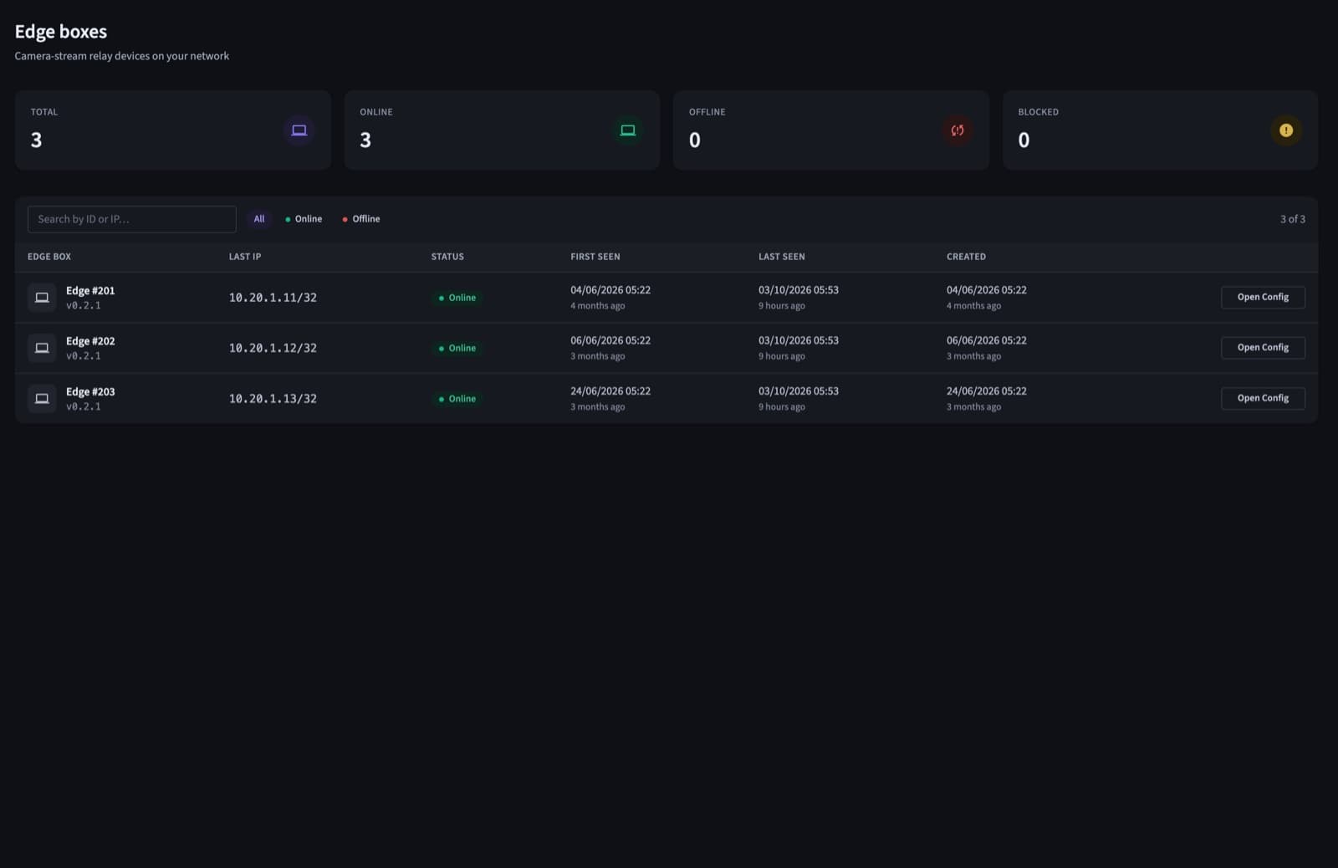Image resolution: width=1338 pixels, height=868 pixels.
Task: Click the CREATED column header
Action: 966,257
